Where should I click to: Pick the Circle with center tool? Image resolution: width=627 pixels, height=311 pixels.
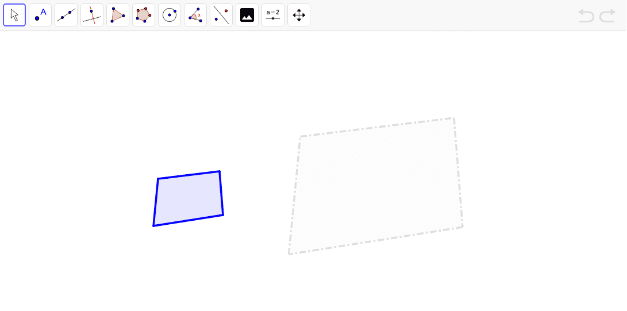[x=170, y=15]
